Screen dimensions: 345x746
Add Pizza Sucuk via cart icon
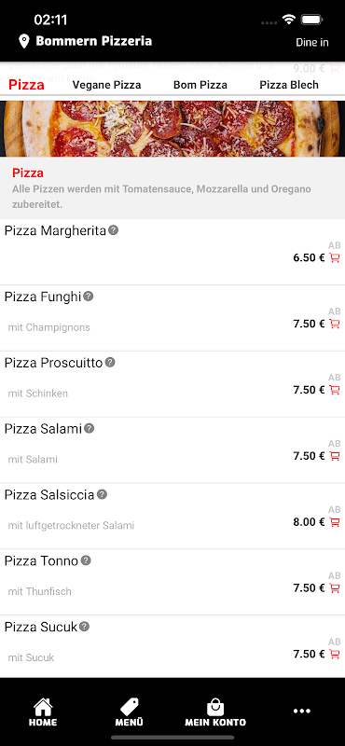[335, 655]
